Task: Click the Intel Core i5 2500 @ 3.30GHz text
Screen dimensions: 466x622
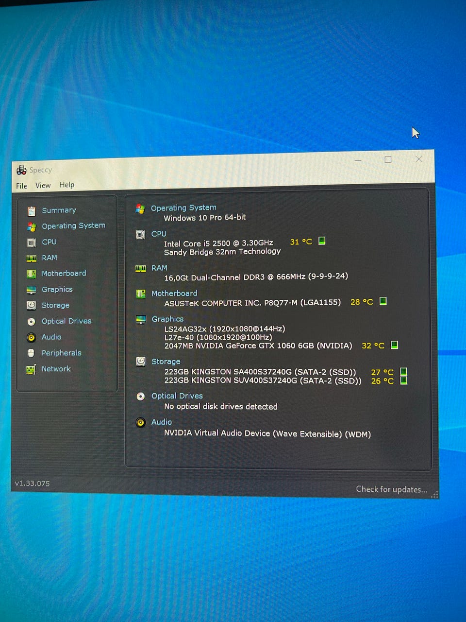Action: coord(218,243)
